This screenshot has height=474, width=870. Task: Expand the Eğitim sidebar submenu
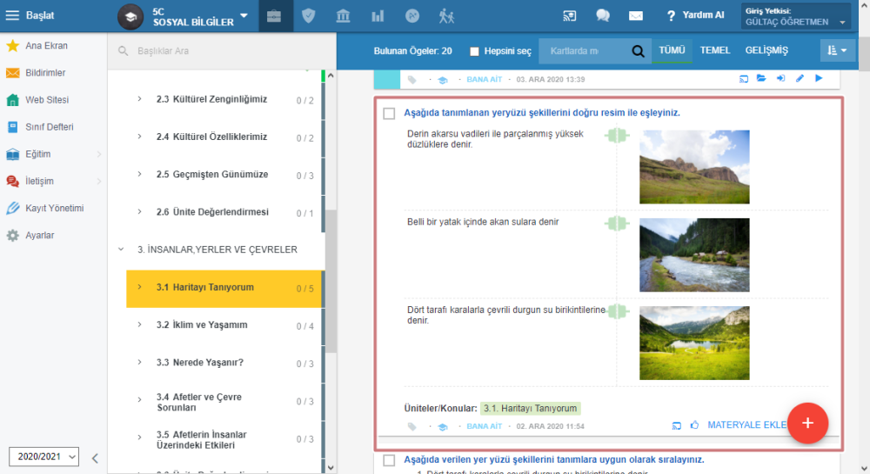[x=99, y=154]
